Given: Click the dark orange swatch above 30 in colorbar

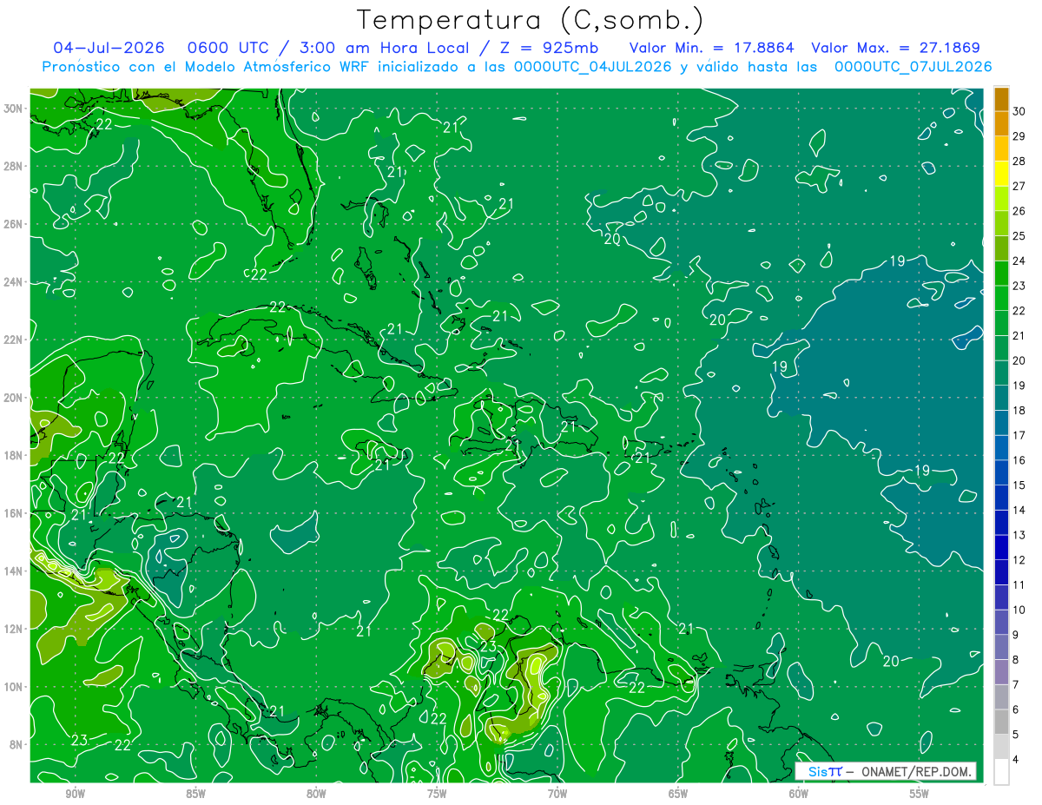Looking at the screenshot, I should click(x=1001, y=99).
